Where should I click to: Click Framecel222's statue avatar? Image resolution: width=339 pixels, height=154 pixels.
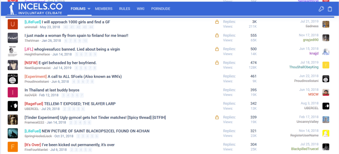pos(13,120)
